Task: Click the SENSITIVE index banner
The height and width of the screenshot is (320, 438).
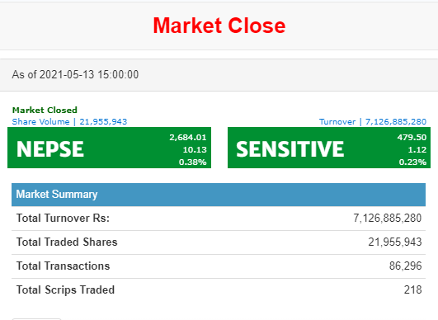Action: [x=329, y=148]
